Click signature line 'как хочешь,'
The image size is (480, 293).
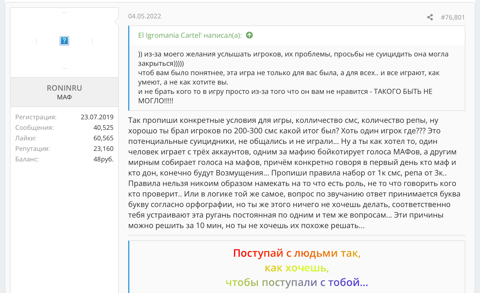point(297,268)
